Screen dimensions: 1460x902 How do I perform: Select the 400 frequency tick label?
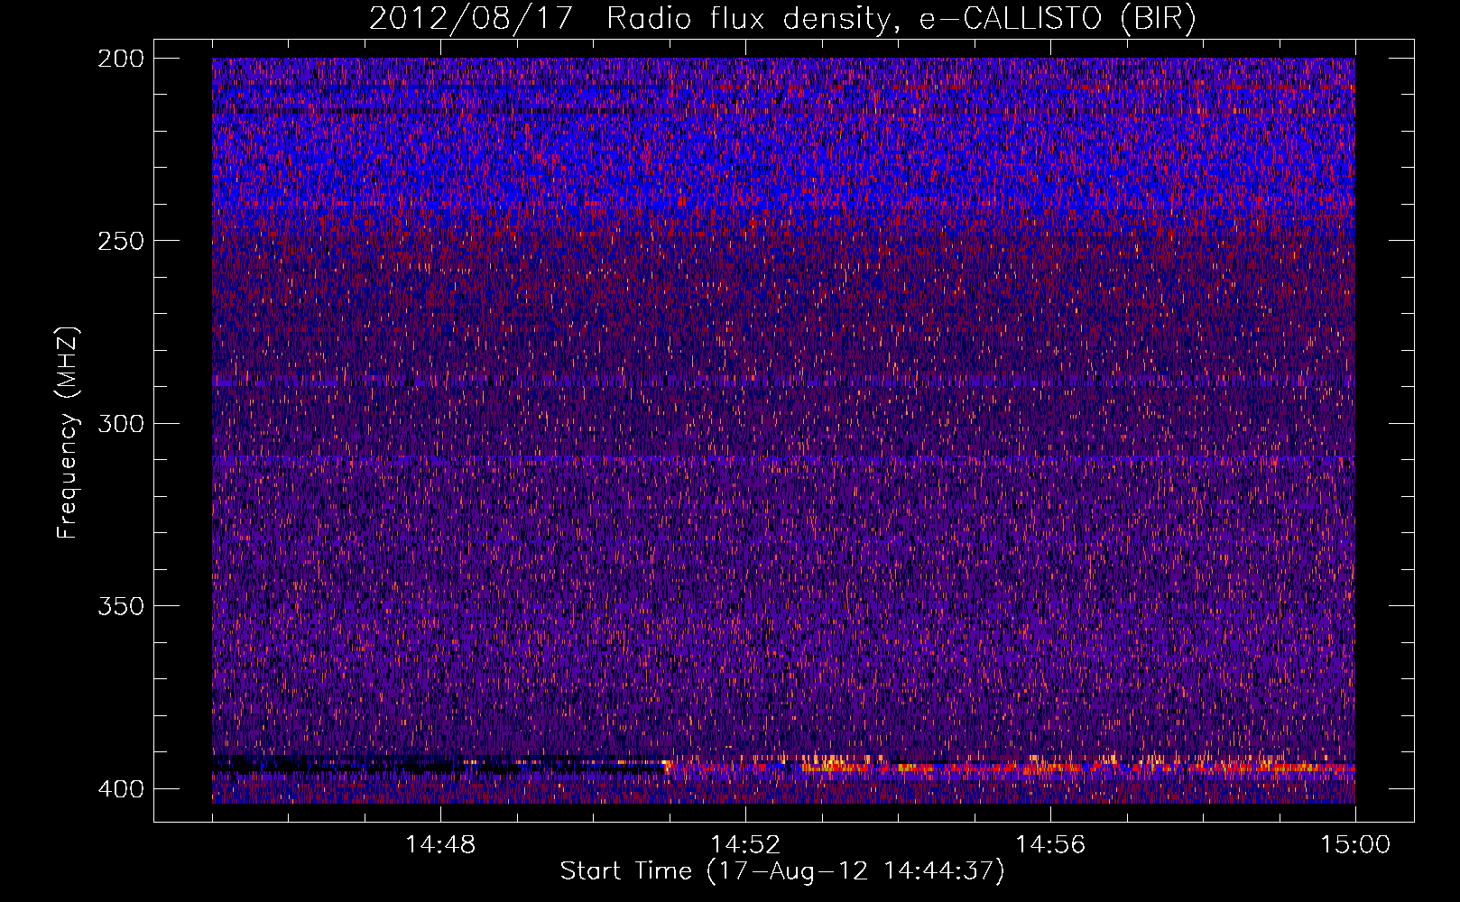(121, 788)
